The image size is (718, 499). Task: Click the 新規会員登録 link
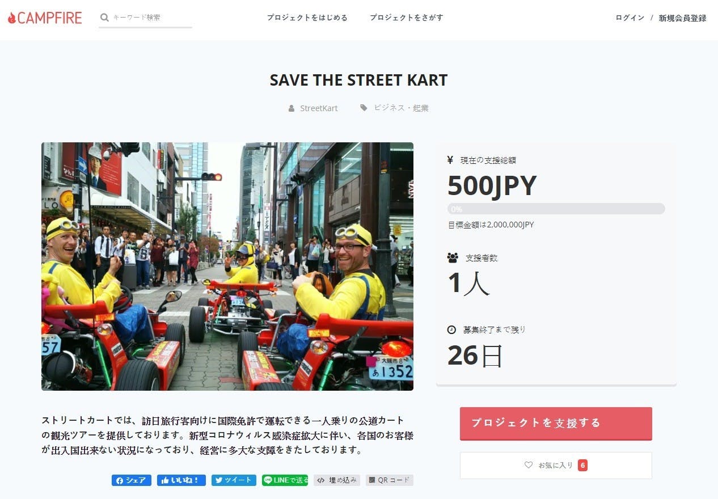(682, 18)
